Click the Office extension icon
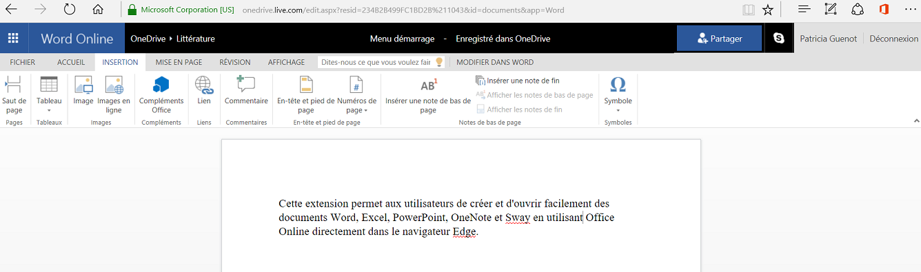Screen dimensions: 921x272 click(884, 10)
